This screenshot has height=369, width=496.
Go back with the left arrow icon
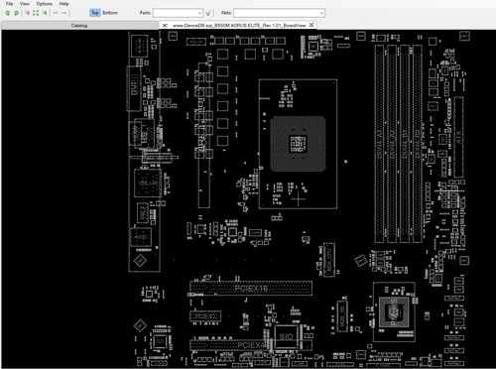pyautogui.click(x=56, y=13)
